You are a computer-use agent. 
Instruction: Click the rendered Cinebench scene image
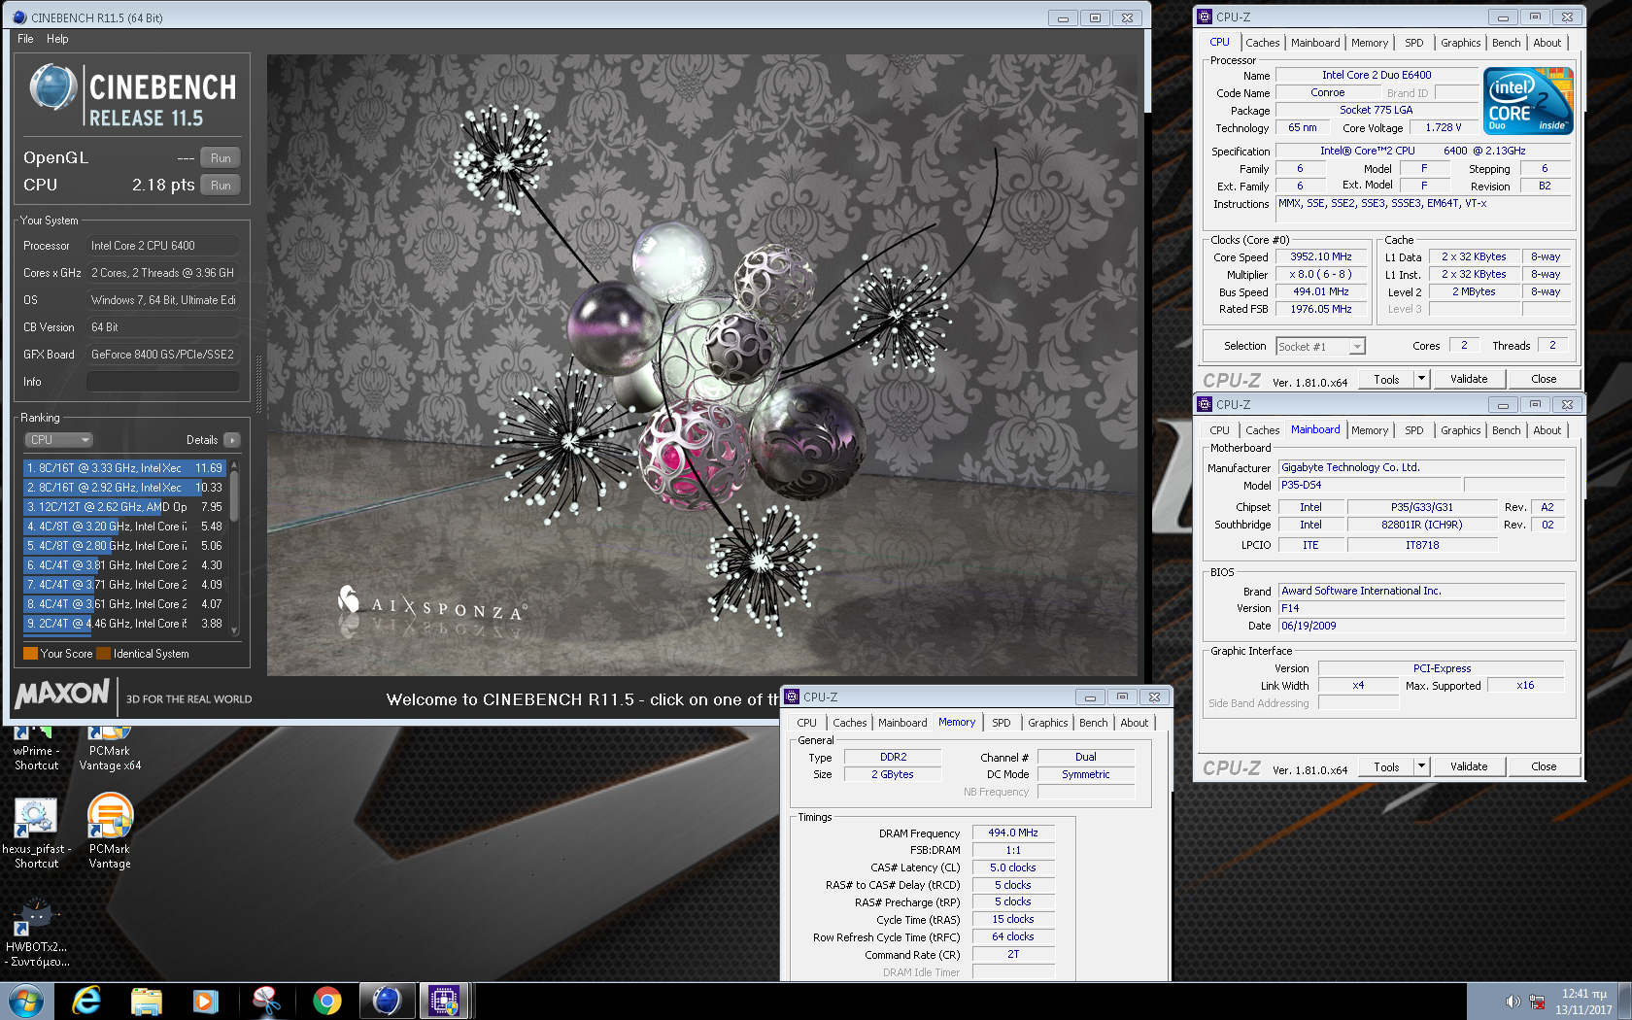point(702,364)
